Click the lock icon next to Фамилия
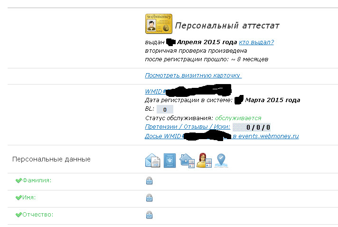Image resolution: width=338 pixels, height=227 pixels. (149, 180)
